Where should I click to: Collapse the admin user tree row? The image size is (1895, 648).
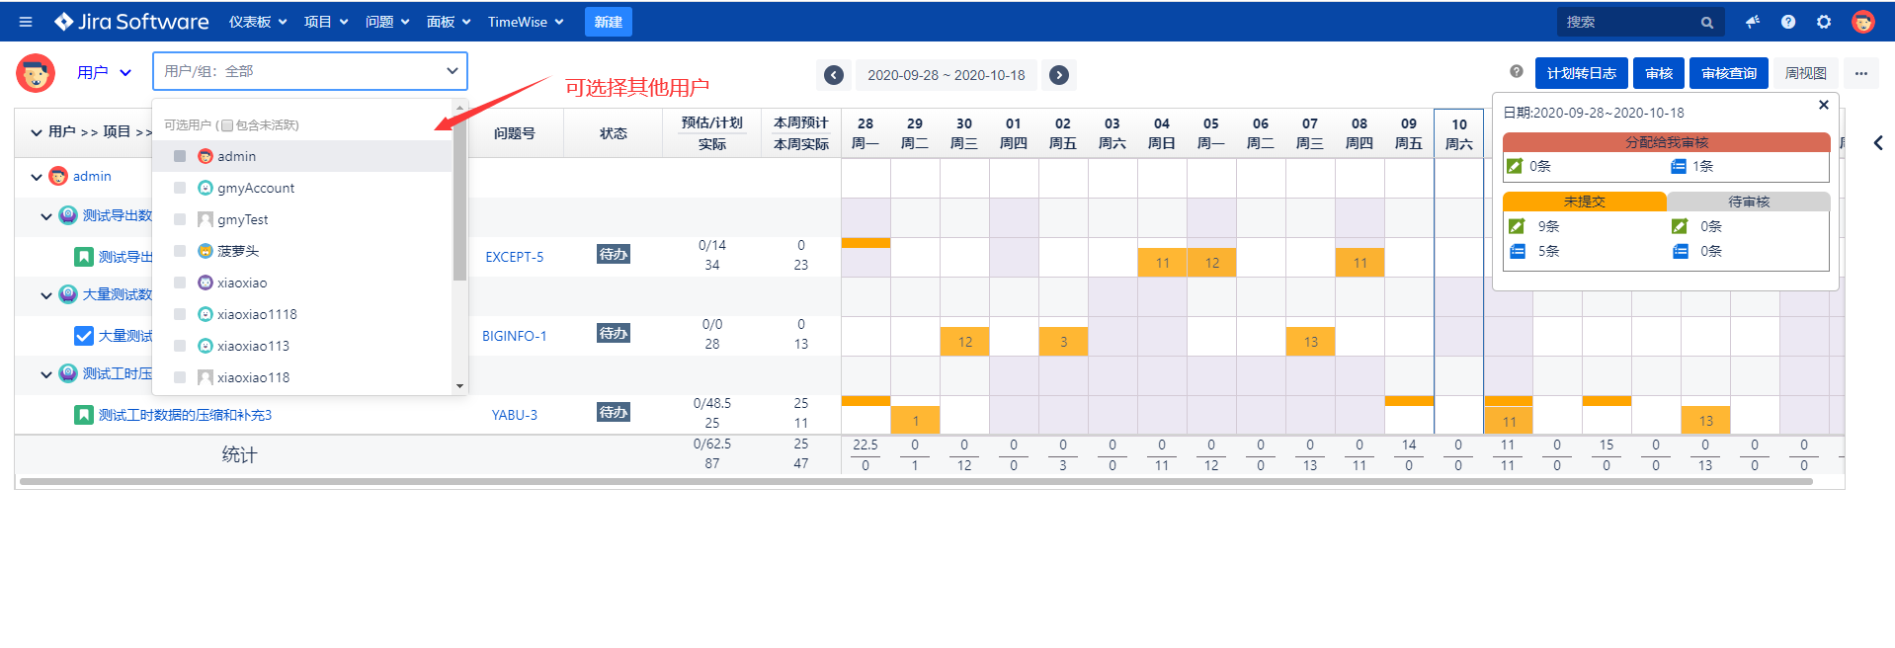point(37,177)
